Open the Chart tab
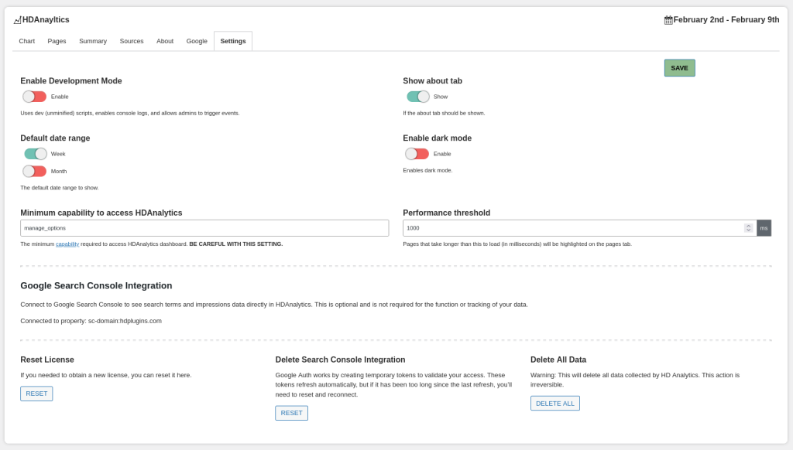Image resolution: width=793 pixels, height=450 pixels. pyautogui.click(x=27, y=41)
